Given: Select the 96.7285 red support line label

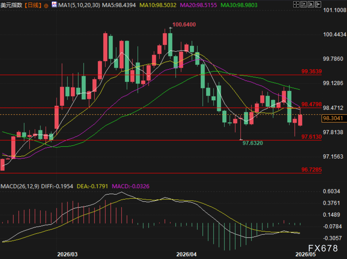Looking at the screenshot, I should [x=312, y=170].
